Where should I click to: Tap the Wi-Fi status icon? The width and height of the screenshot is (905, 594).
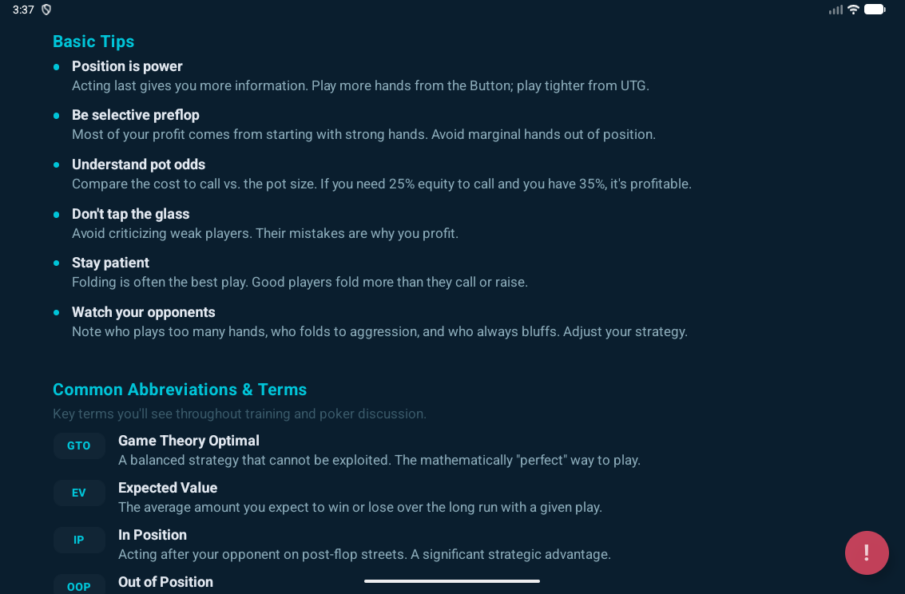853,10
